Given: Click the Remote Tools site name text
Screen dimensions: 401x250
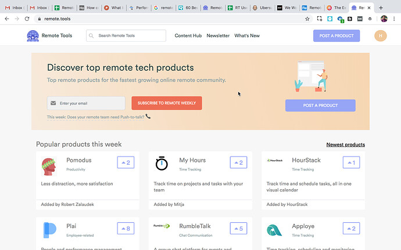Looking at the screenshot, I should pyautogui.click(x=57, y=35).
